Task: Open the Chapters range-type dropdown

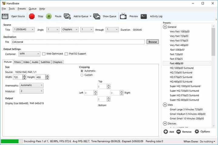Action: [x=70, y=30]
